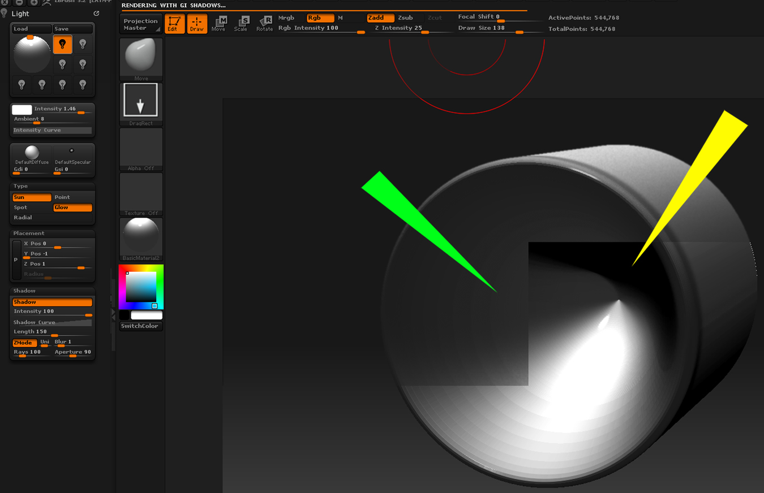The image size is (764, 493).
Task: Open the DragRect stroke selector
Action: (x=141, y=104)
